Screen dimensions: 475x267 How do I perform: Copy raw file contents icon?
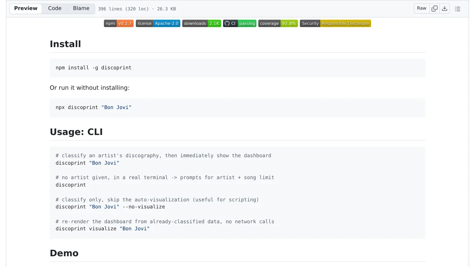pos(434,9)
